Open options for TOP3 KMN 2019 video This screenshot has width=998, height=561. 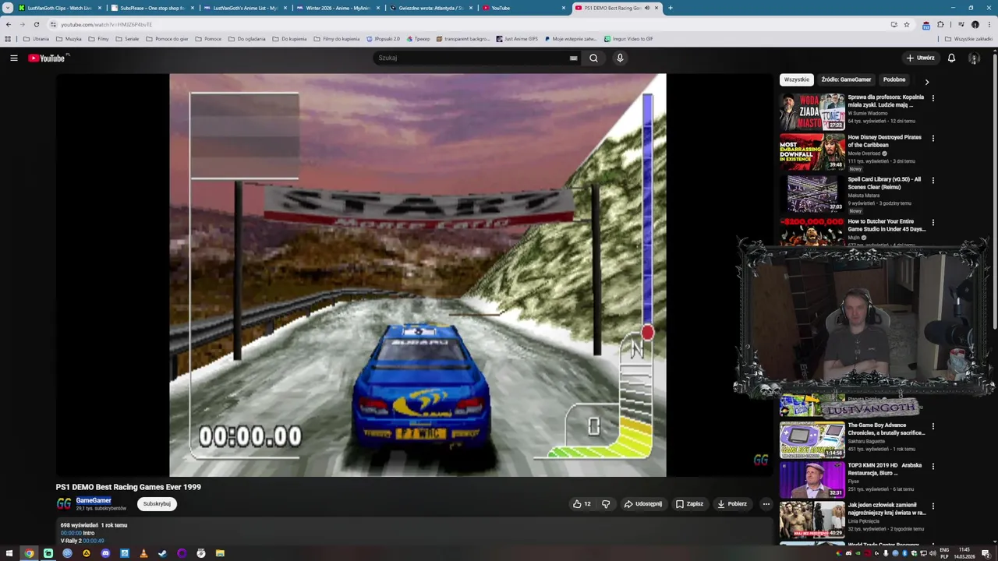933,466
